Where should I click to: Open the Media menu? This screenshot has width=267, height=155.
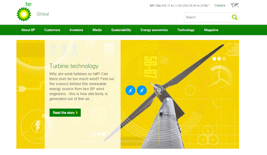pos(97,30)
